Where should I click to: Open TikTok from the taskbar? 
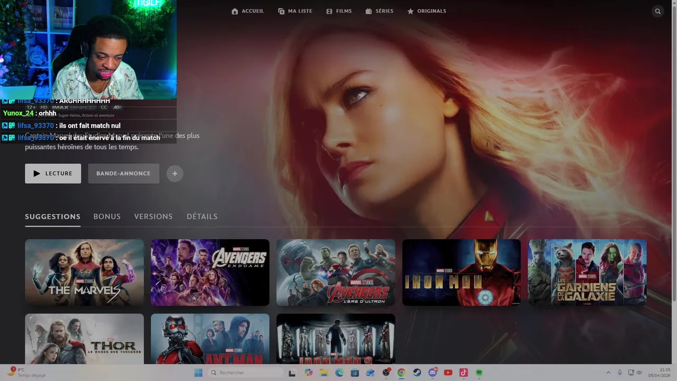464,373
